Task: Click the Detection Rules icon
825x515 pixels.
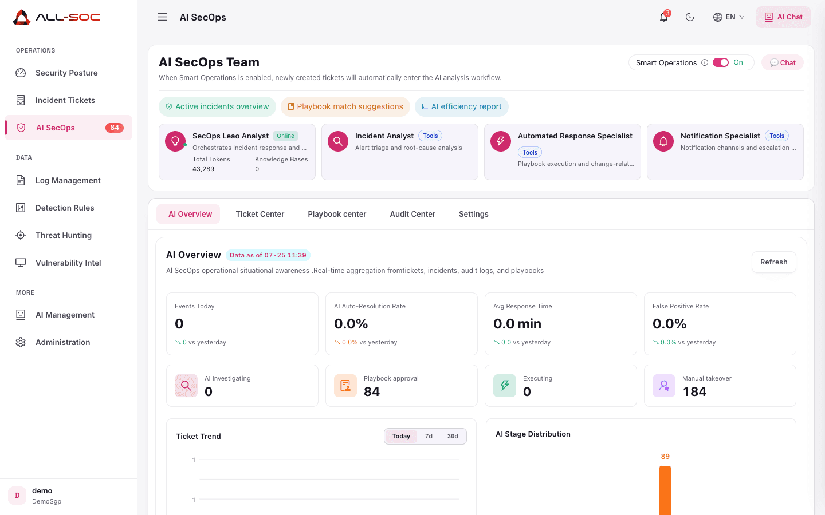Action: click(21, 208)
